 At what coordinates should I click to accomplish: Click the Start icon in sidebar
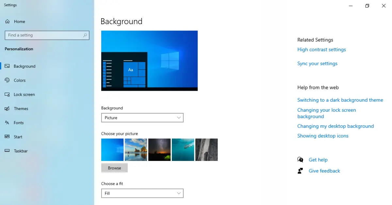click(x=7, y=137)
